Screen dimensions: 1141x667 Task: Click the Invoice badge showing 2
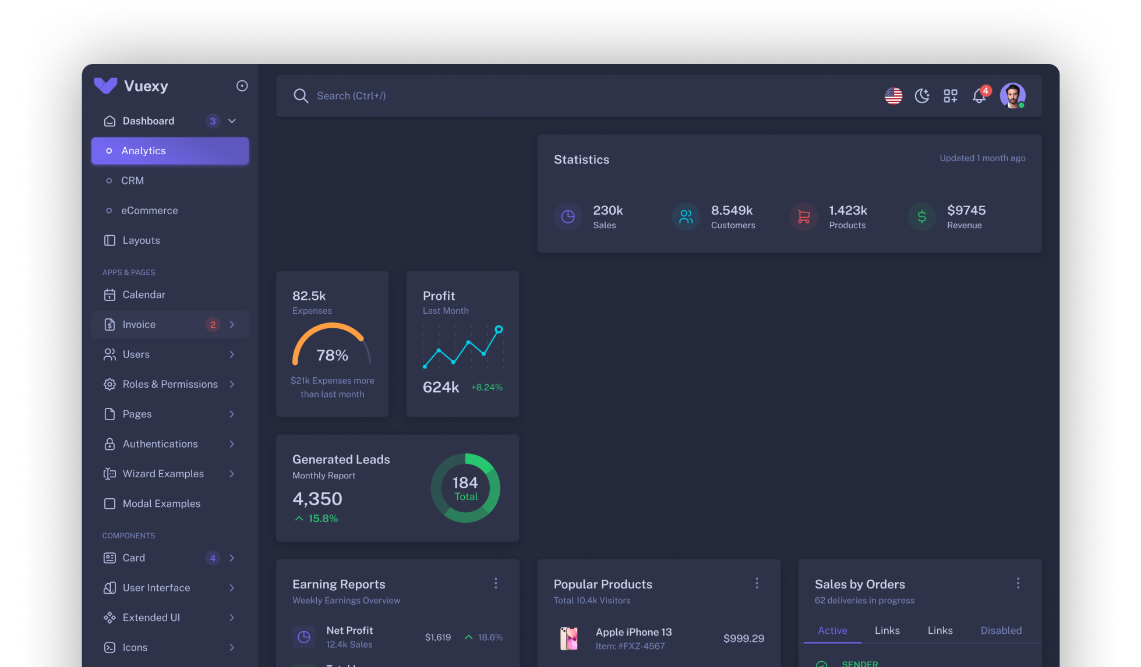(x=213, y=324)
